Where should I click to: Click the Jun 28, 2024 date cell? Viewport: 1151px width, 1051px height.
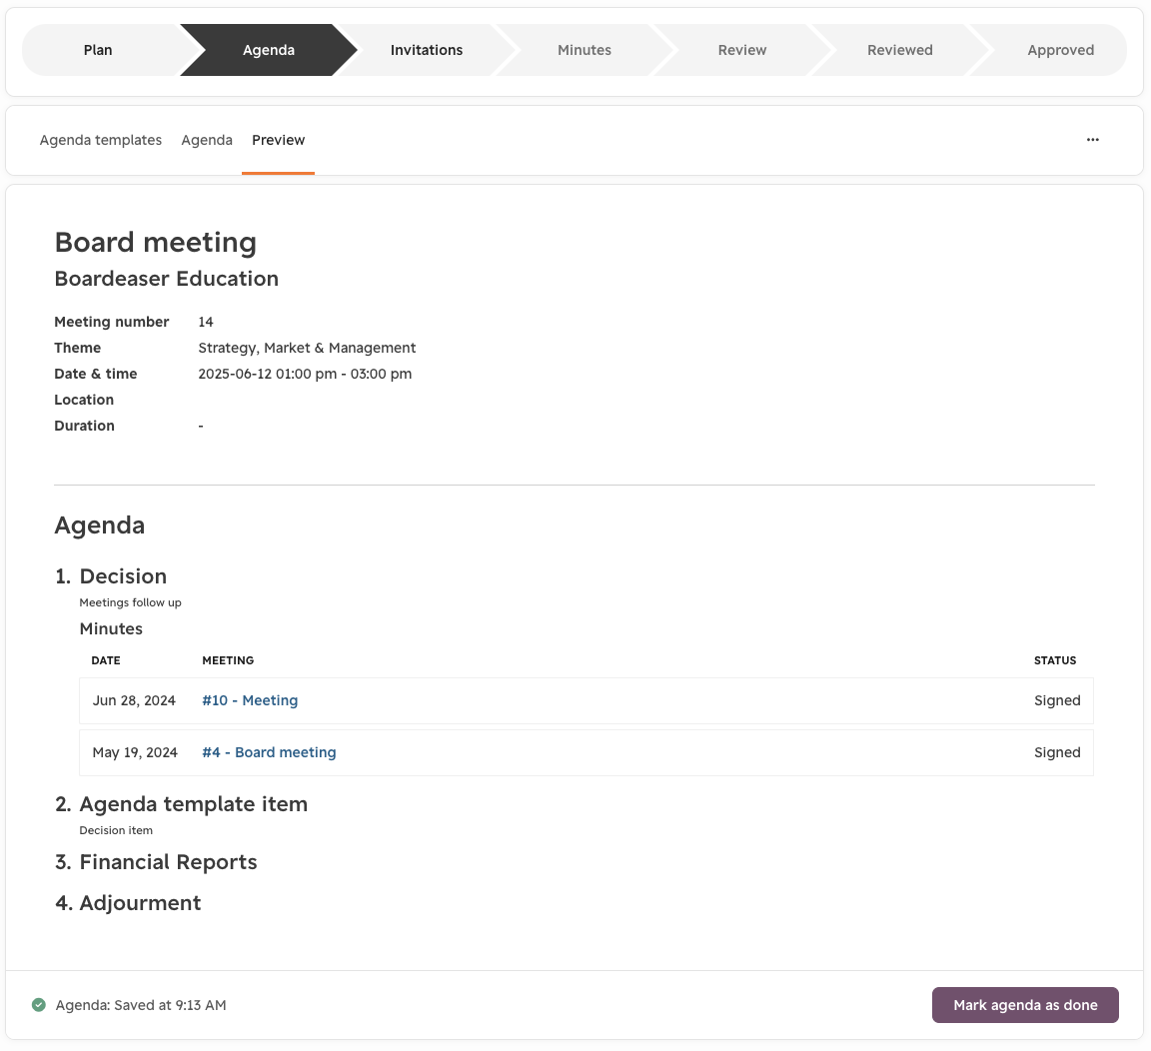coord(134,700)
